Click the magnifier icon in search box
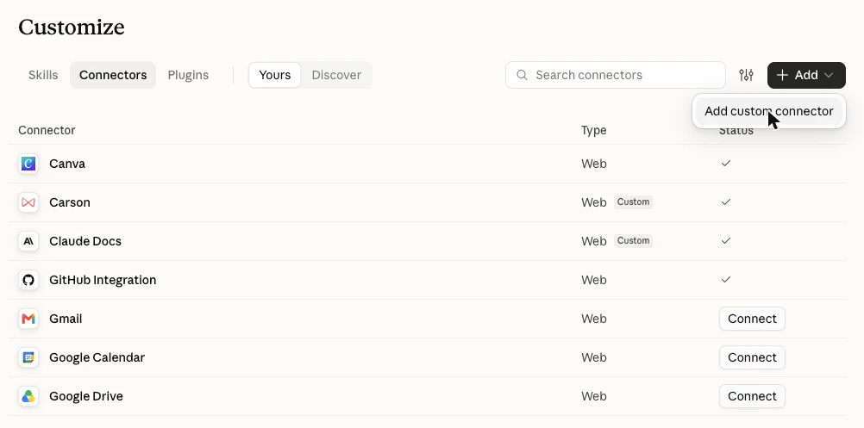The width and height of the screenshot is (864, 428). (522, 75)
